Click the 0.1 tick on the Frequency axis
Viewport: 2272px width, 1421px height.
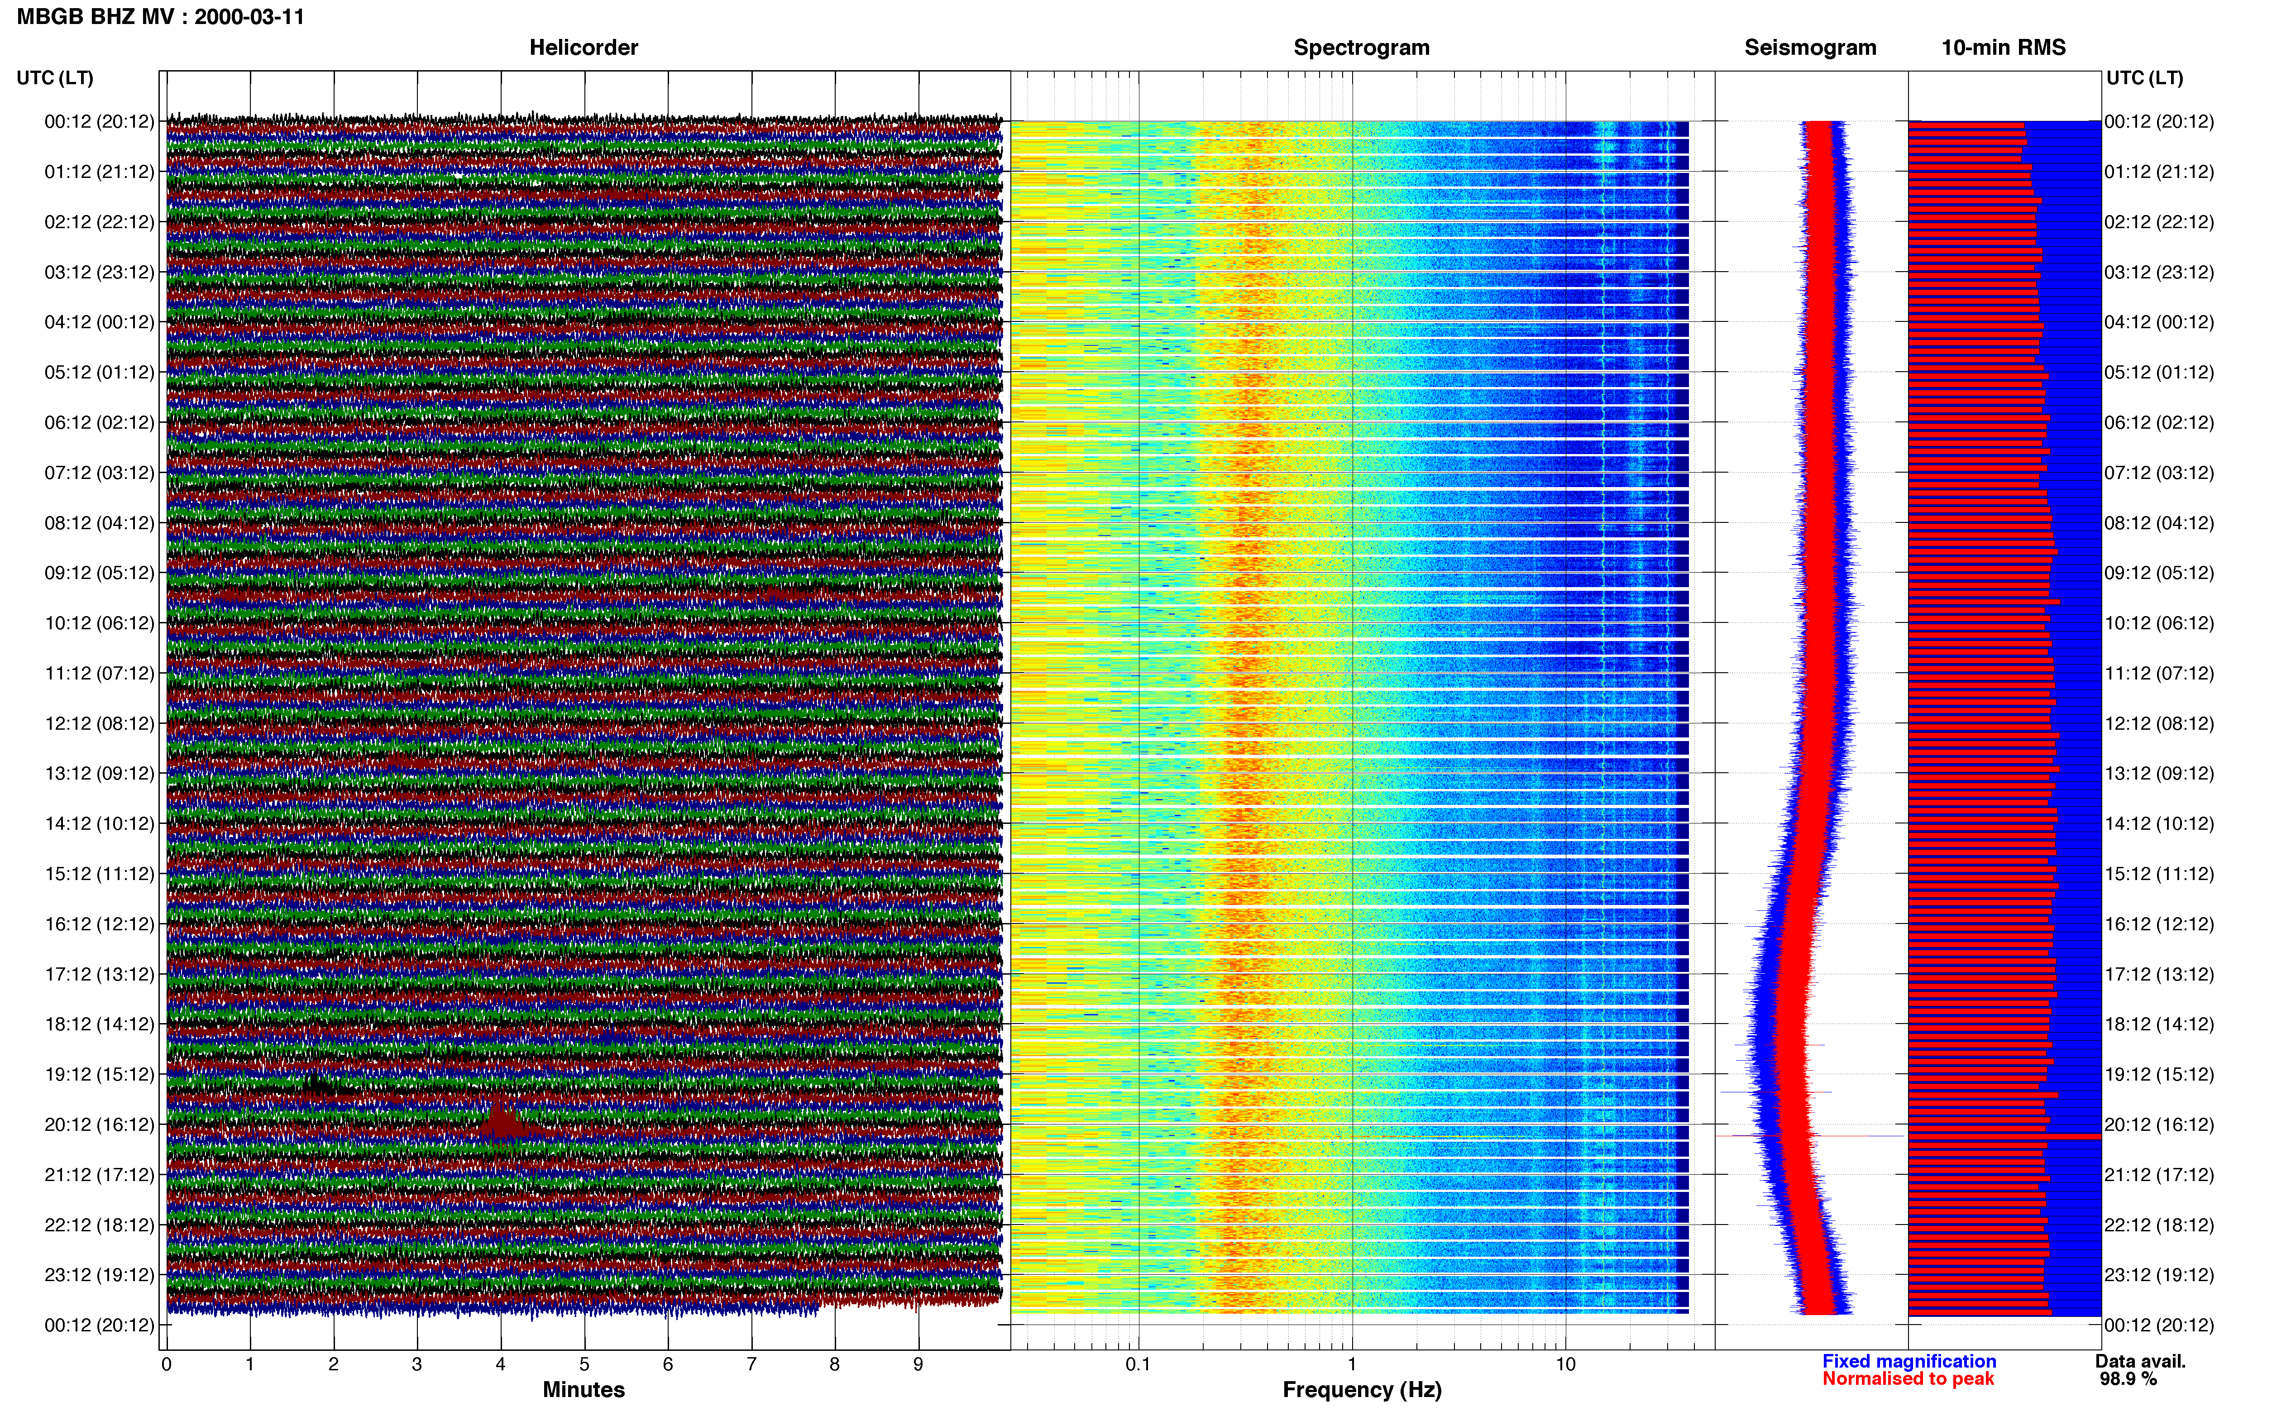point(1138,1364)
